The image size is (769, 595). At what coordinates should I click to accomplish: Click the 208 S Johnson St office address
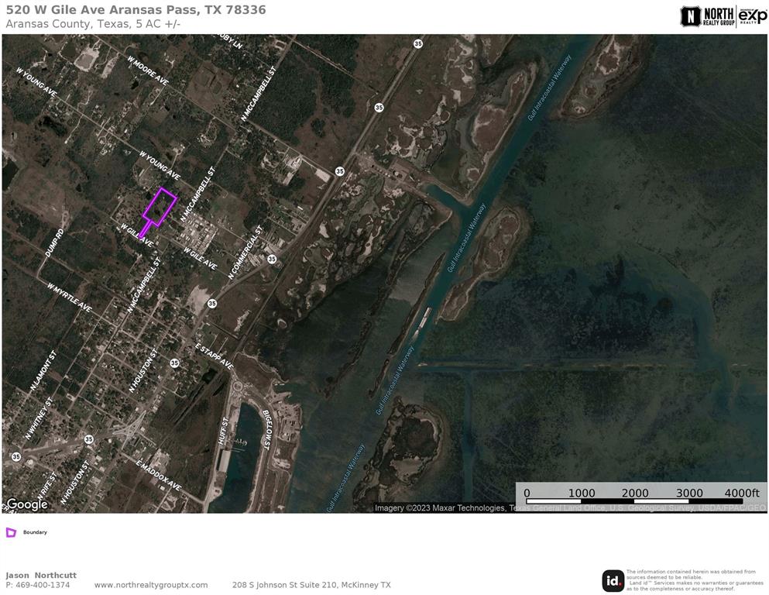point(311,585)
